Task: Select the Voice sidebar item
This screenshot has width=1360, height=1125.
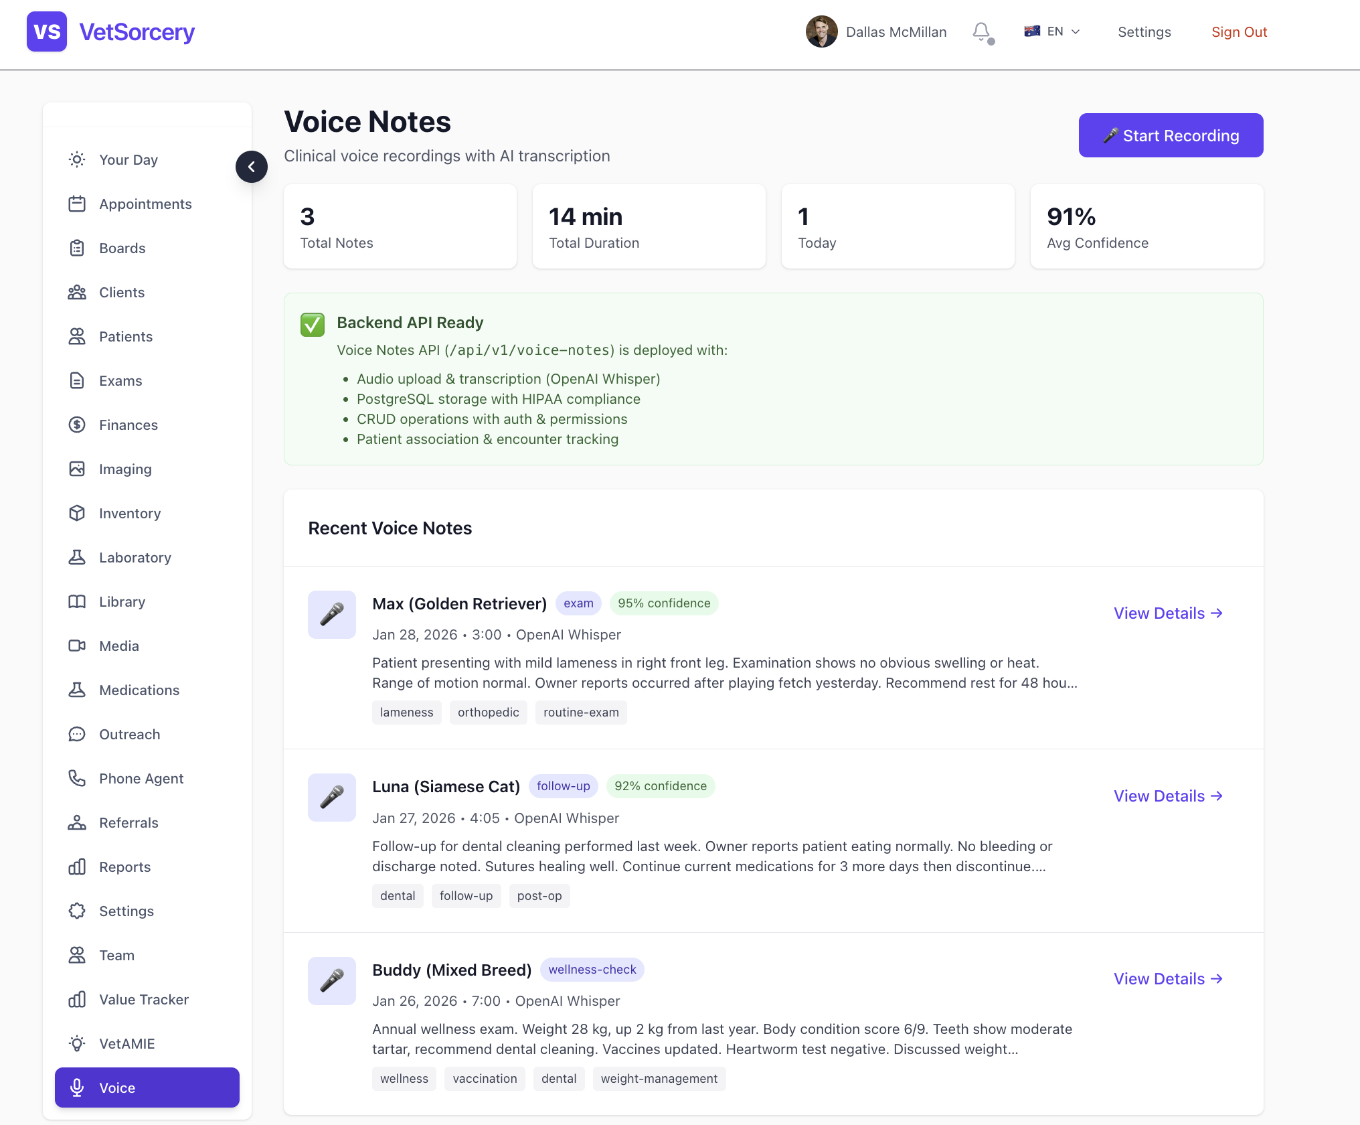Action: point(147,1087)
